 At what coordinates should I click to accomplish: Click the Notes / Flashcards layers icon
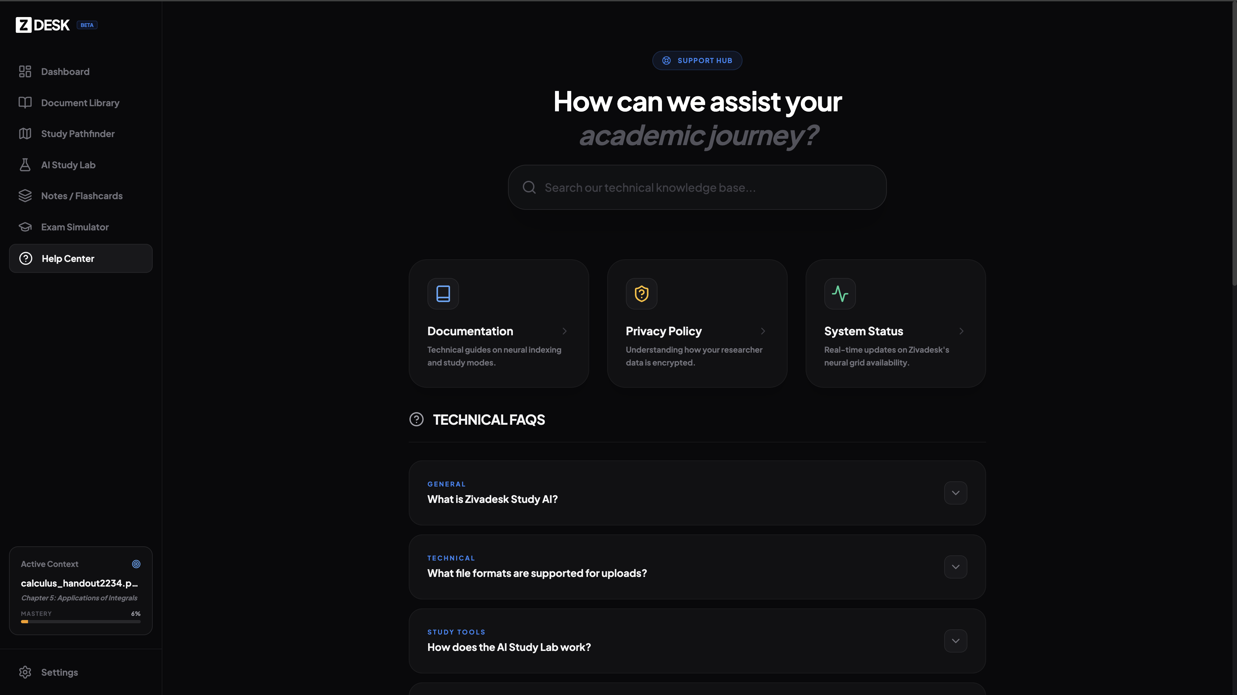tap(25, 196)
